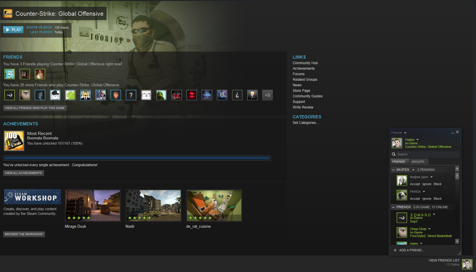Click Chop-Chop's avatar in friends list
This screenshot has height=272, width=476.
pos(402,232)
